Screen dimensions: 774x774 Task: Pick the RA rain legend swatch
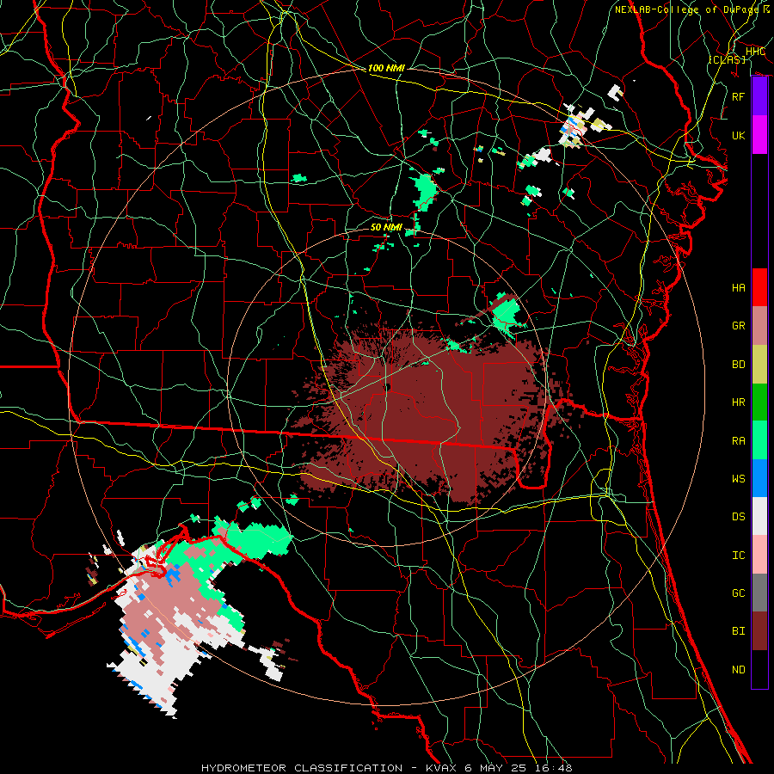point(759,440)
